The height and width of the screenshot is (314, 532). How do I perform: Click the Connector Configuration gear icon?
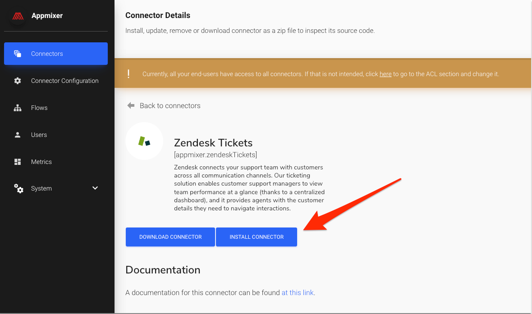pos(18,81)
